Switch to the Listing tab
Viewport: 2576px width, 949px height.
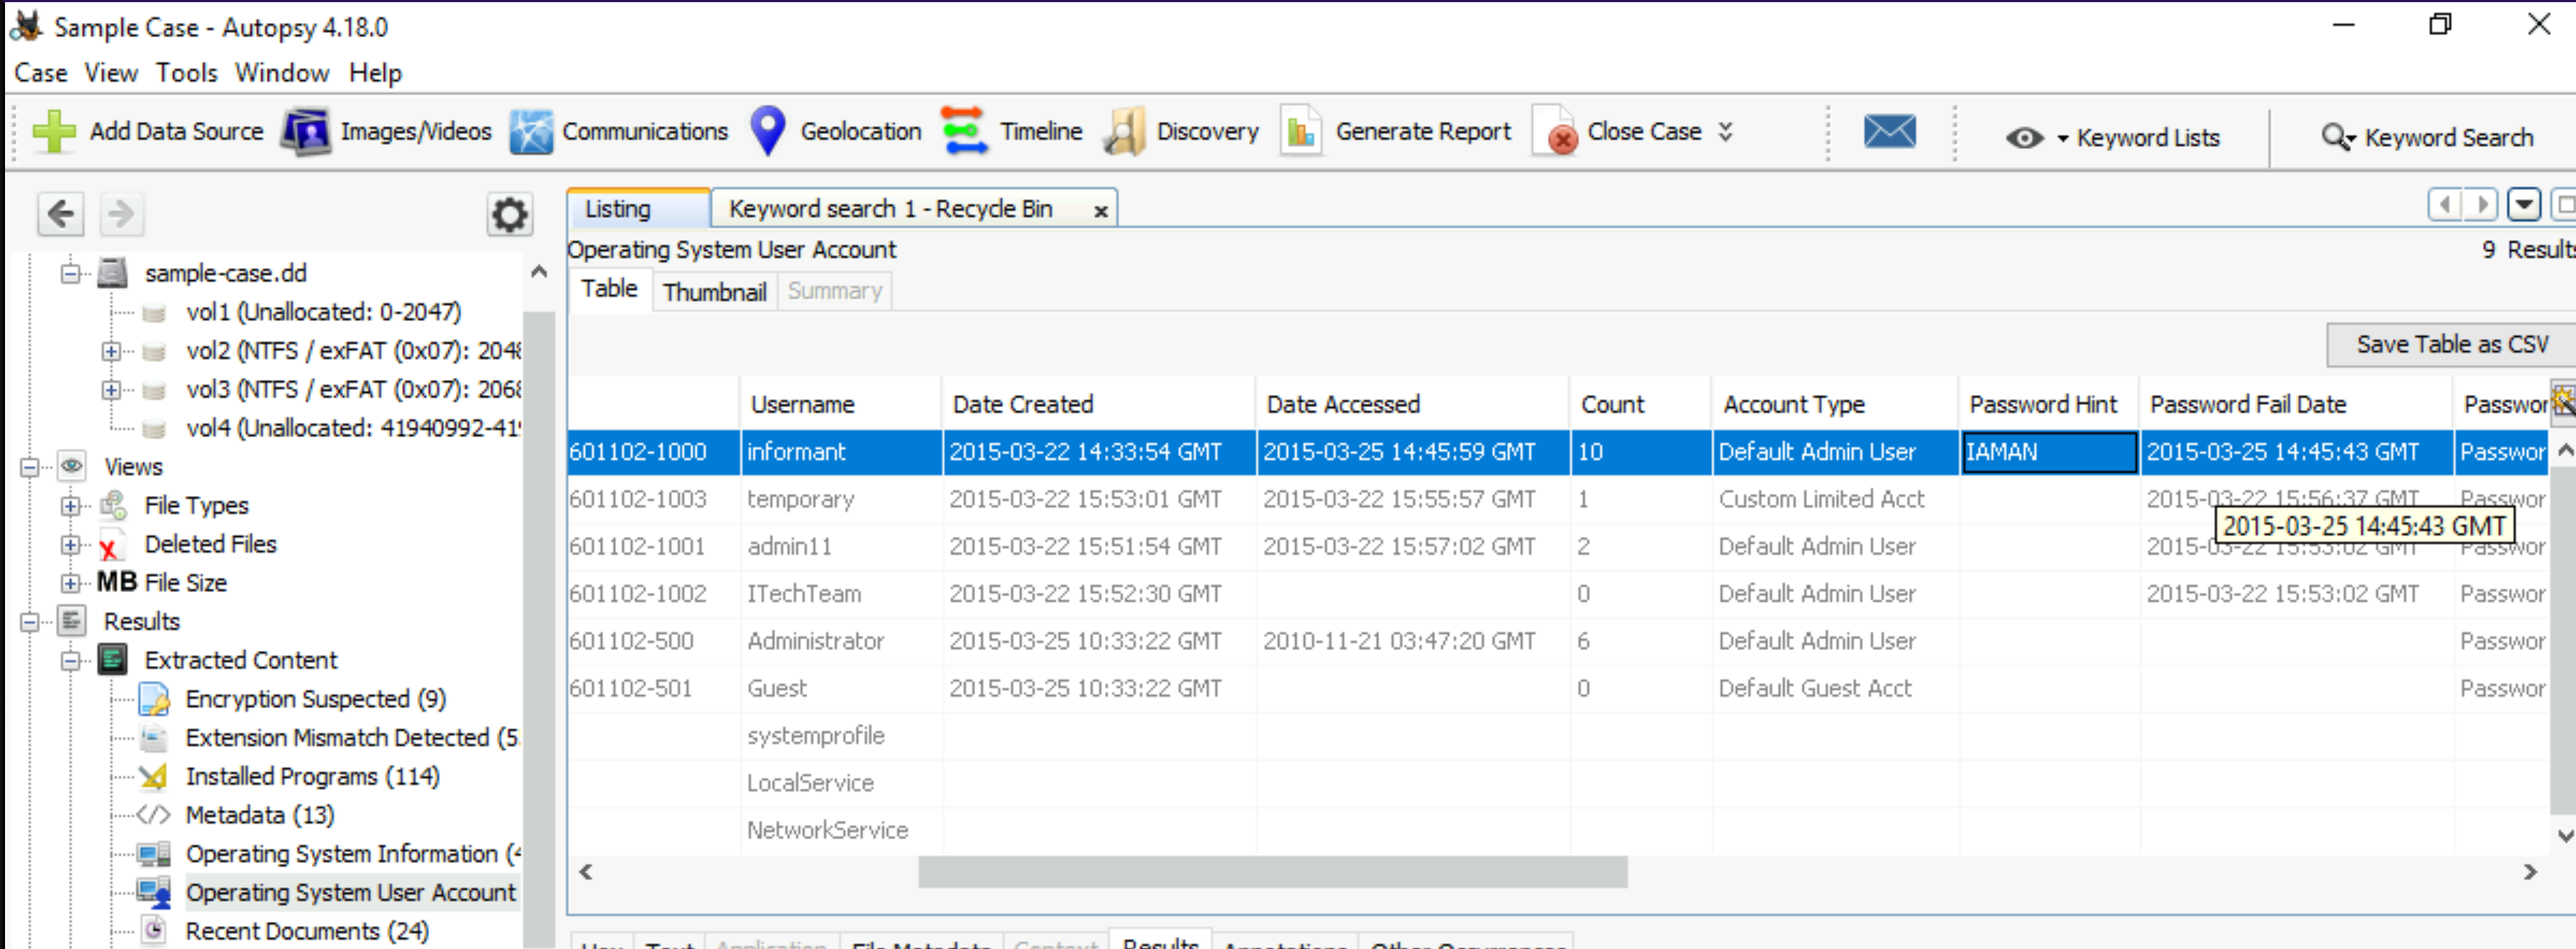[639, 209]
